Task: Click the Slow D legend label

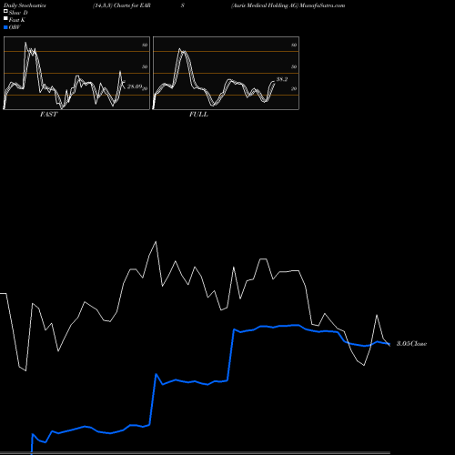Action: 18,13
